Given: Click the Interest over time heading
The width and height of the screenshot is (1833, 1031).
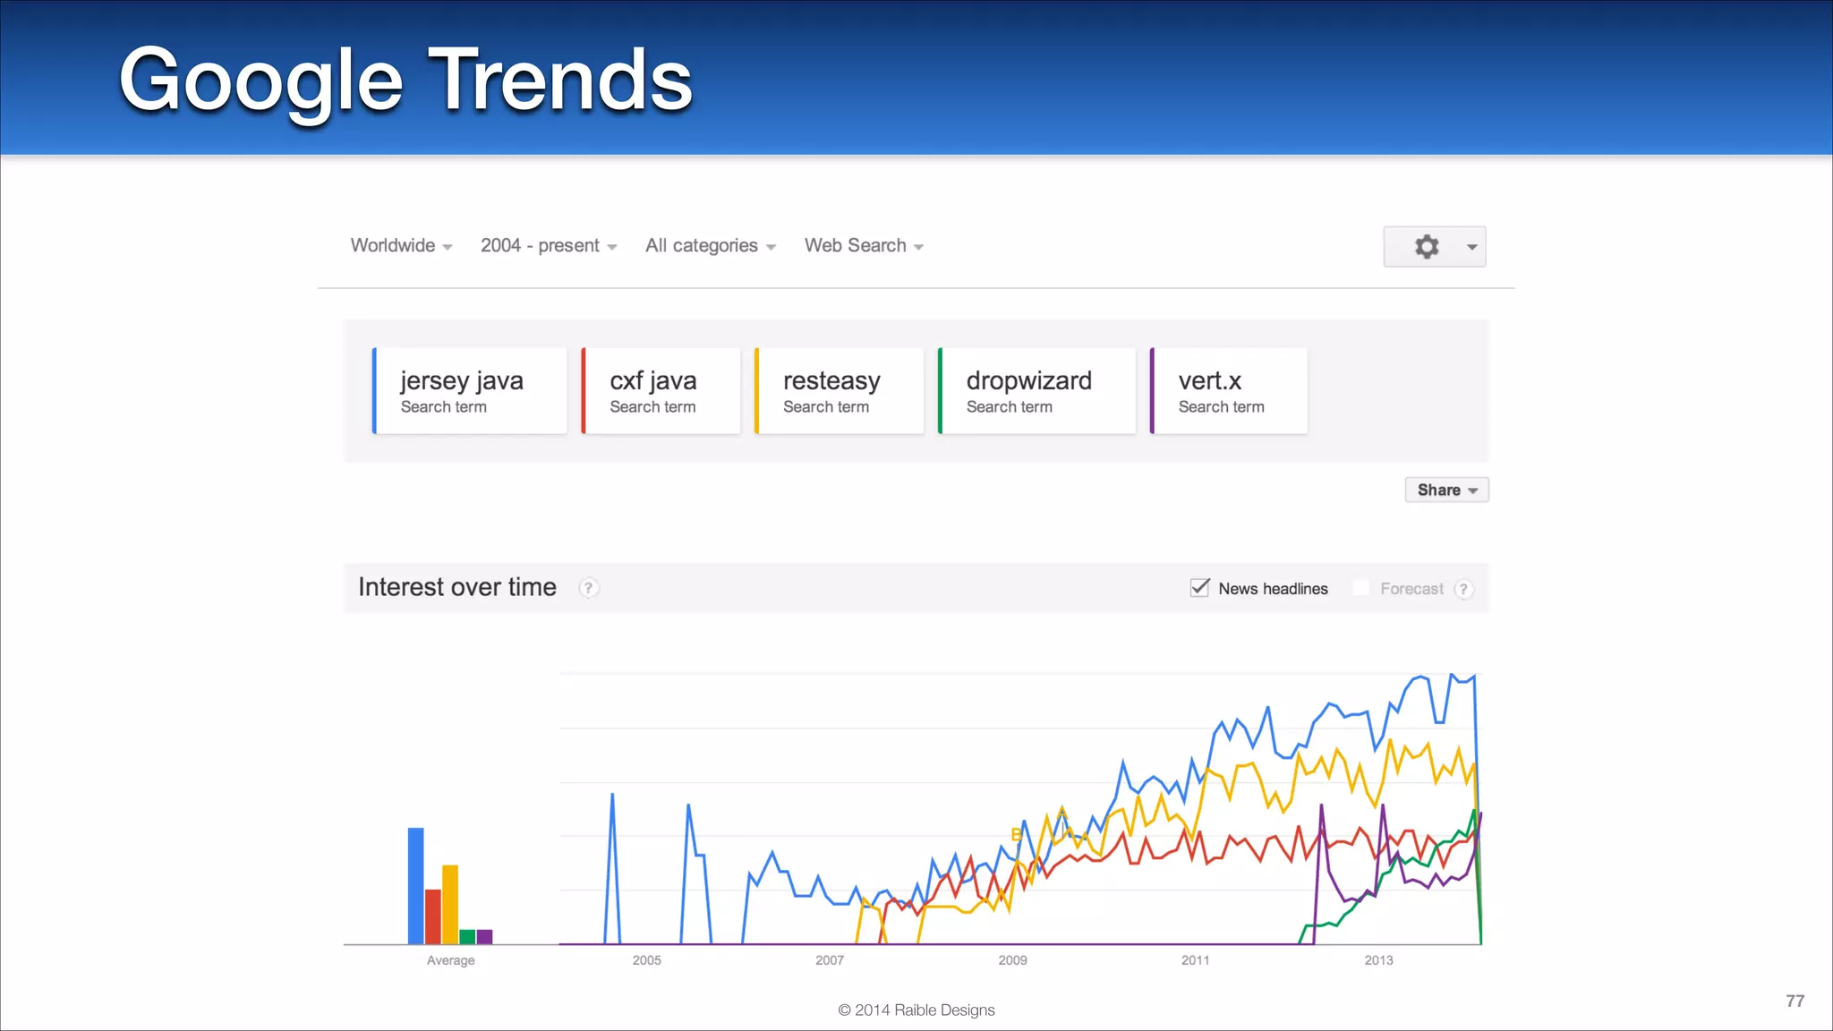Looking at the screenshot, I should coord(457,587).
